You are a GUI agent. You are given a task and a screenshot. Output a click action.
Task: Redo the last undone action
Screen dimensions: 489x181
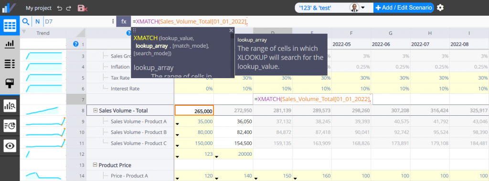point(69,8)
